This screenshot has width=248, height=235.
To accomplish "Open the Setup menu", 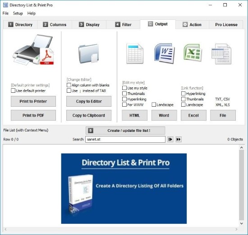I will pos(18,13).
